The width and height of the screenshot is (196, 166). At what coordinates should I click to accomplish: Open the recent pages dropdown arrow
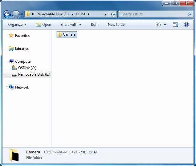tap(22, 14)
